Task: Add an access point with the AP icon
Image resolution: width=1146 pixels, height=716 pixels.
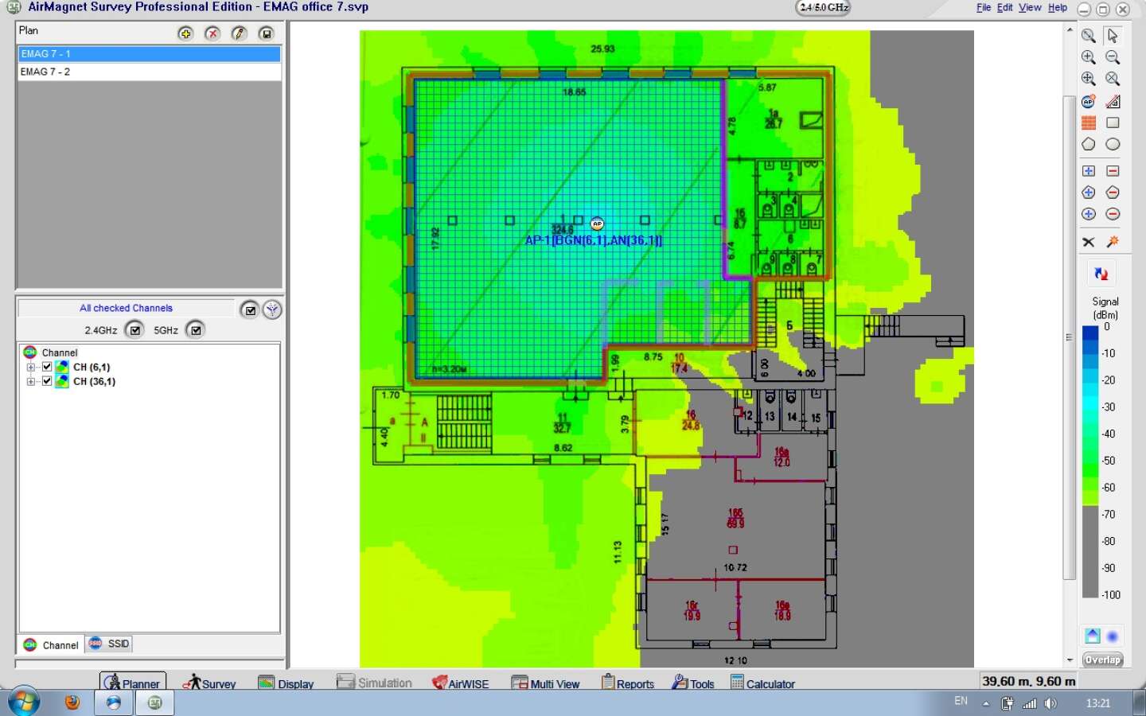Action: tap(1089, 101)
